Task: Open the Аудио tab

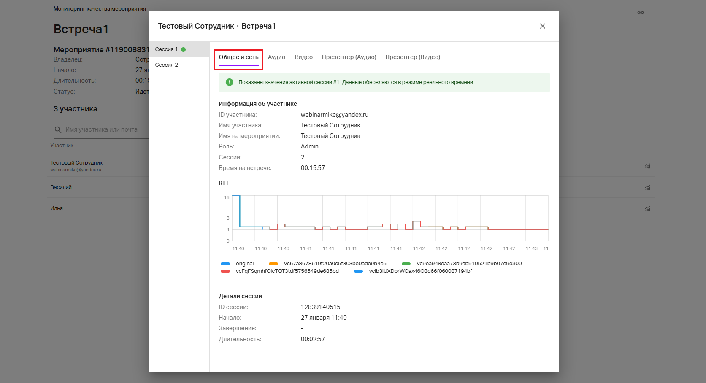Action: [276, 57]
